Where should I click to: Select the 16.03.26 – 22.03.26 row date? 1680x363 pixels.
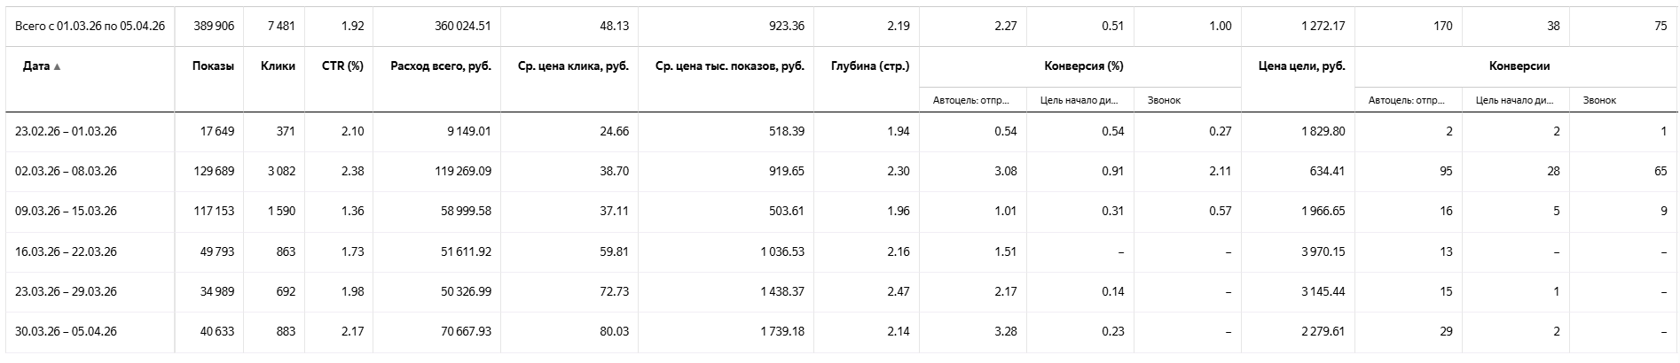point(66,251)
